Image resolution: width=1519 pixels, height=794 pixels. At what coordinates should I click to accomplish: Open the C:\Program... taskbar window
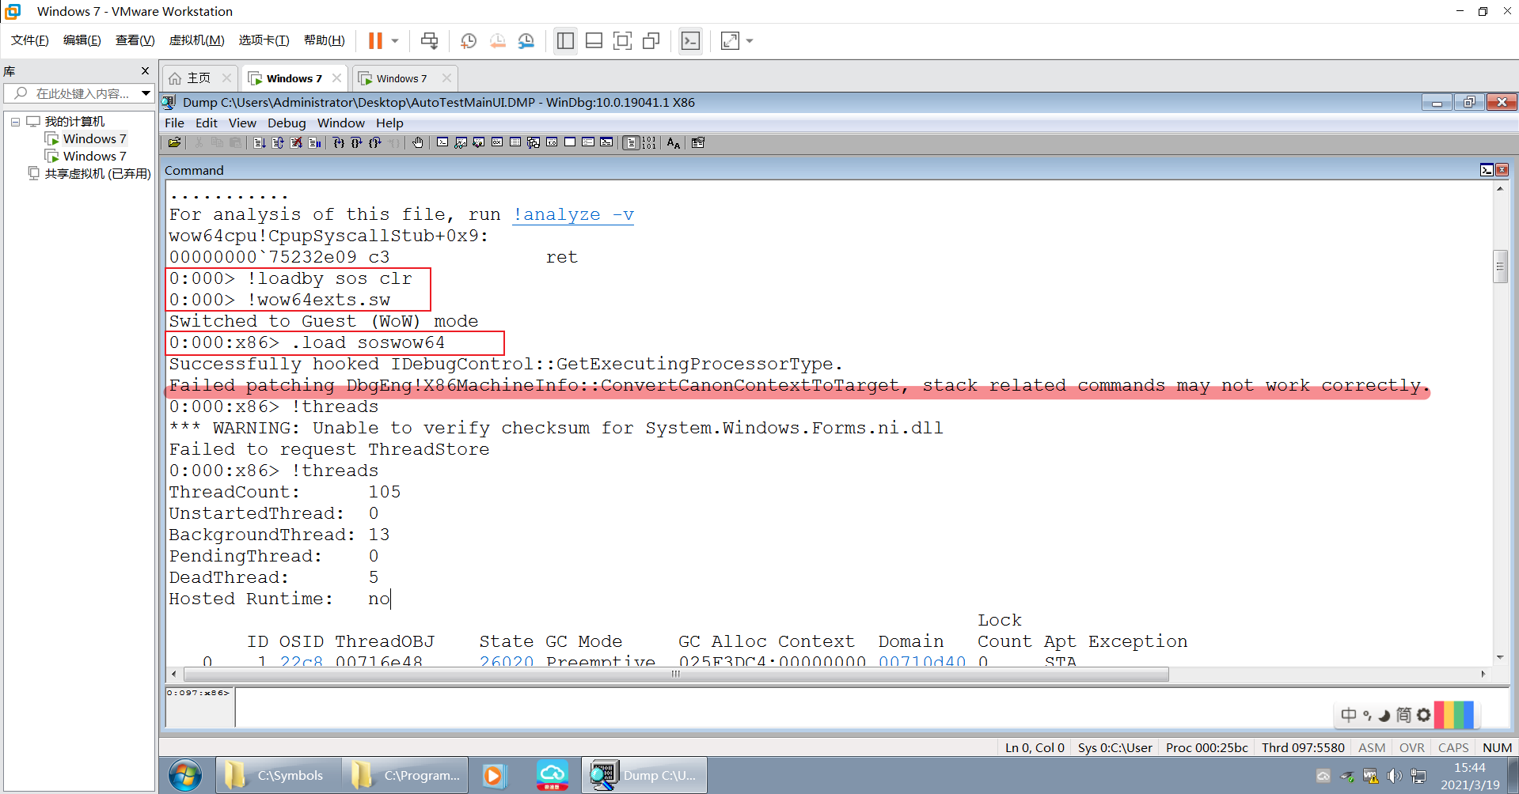[405, 776]
